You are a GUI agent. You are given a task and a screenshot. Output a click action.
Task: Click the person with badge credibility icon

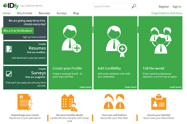point(116,41)
